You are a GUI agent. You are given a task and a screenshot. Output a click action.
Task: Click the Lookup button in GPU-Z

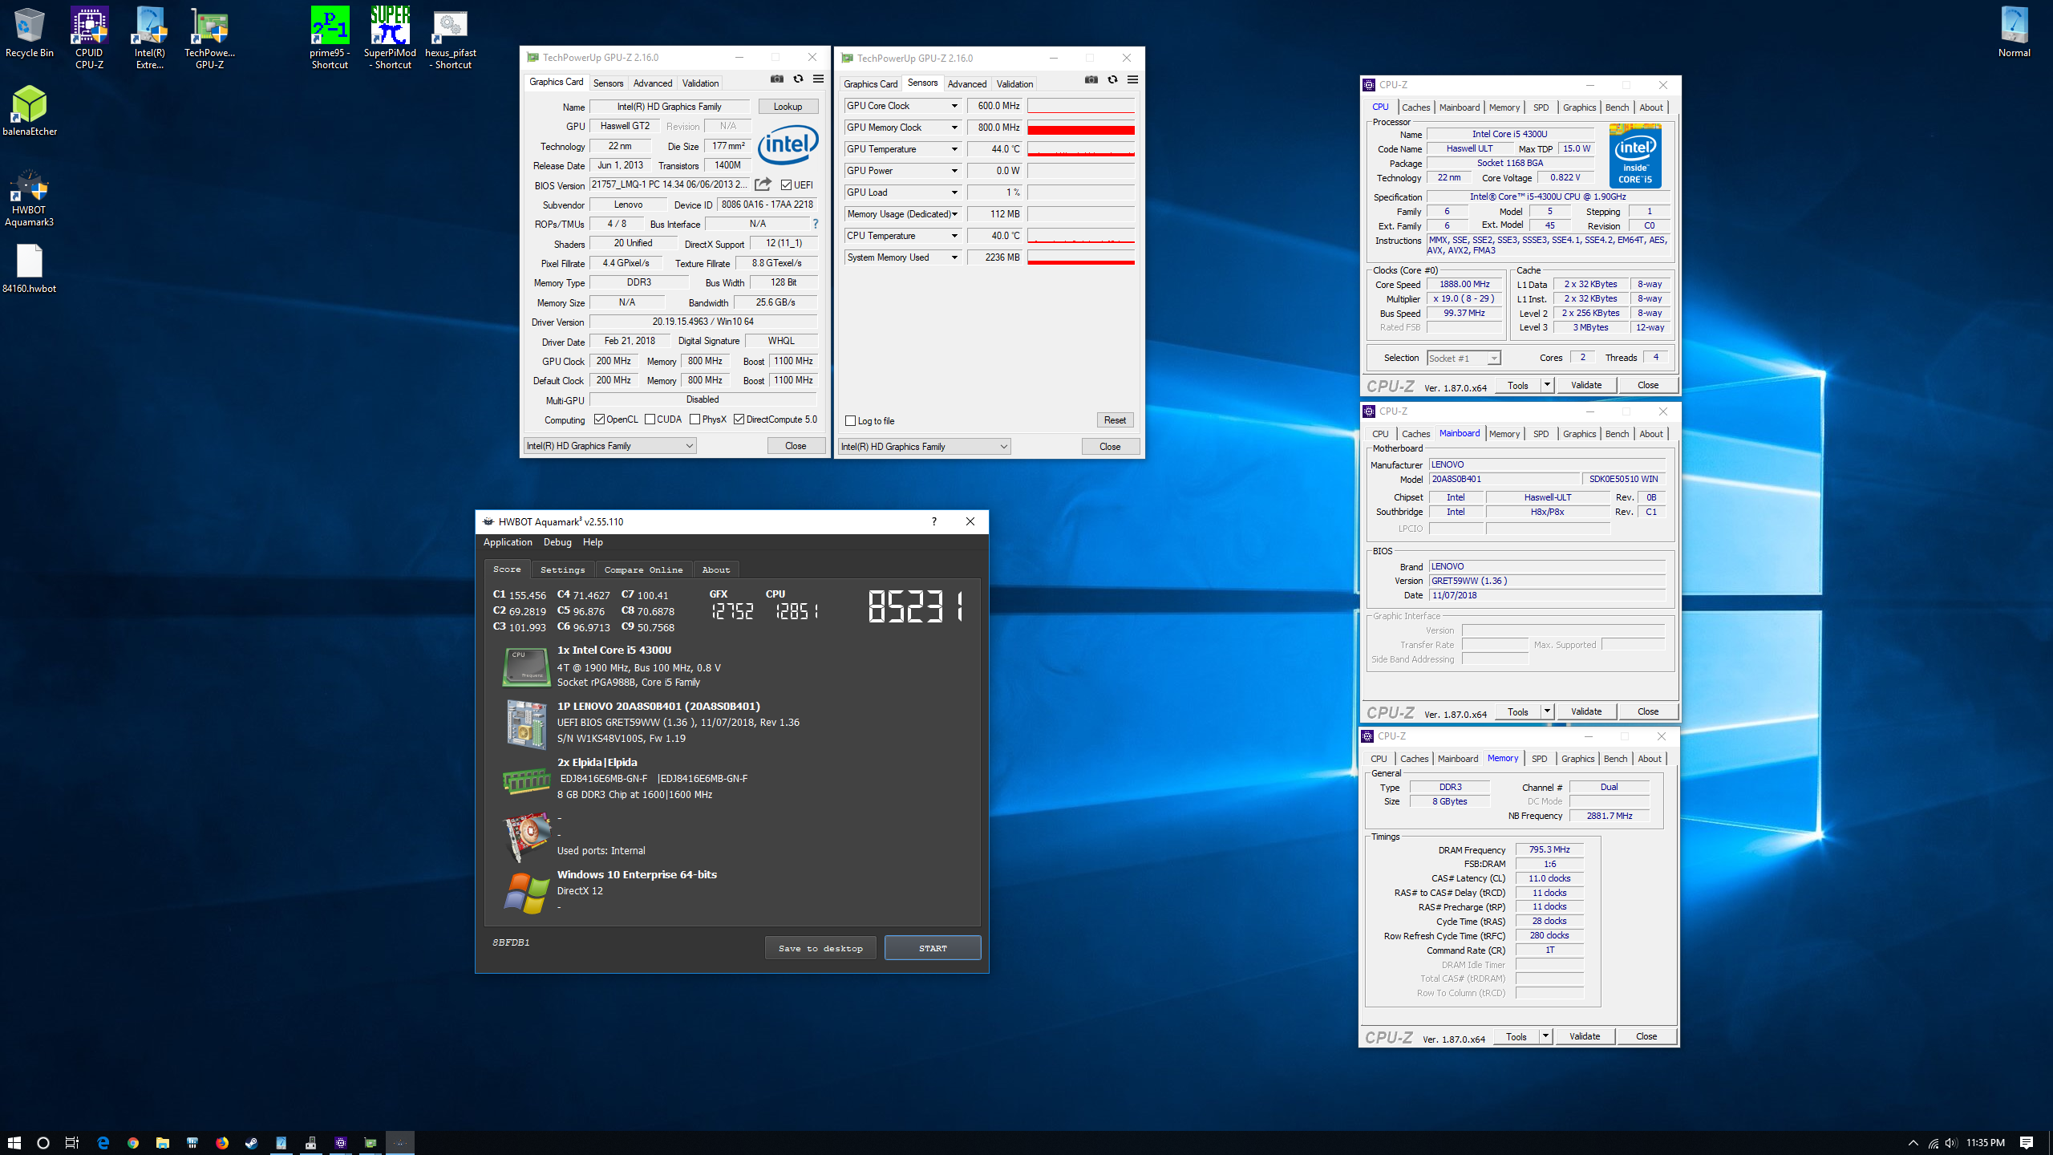pyautogui.click(x=788, y=107)
